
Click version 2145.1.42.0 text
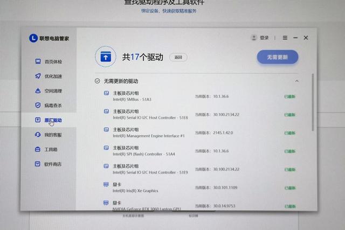[x=223, y=133]
